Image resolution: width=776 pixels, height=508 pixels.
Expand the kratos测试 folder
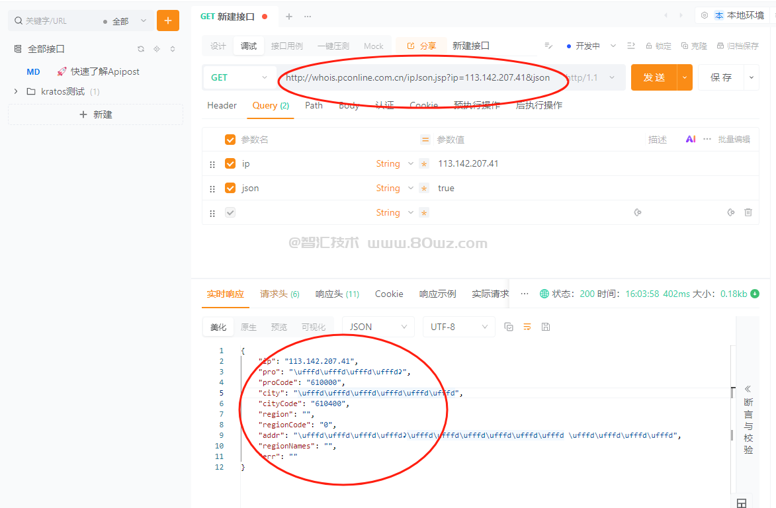pos(16,91)
